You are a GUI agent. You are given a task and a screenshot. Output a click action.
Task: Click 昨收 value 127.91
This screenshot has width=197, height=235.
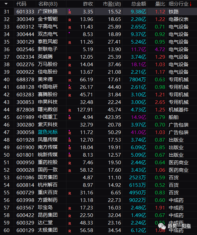pyautogui.click(x=85, y=109)
